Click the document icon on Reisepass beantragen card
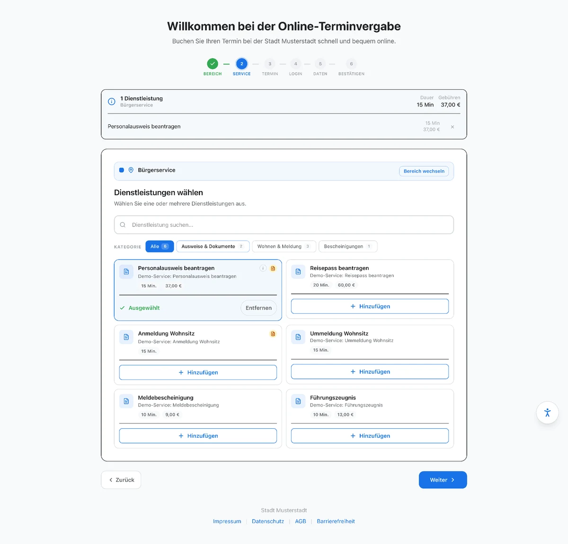This screenshot has height=544, width=568. 298,272
